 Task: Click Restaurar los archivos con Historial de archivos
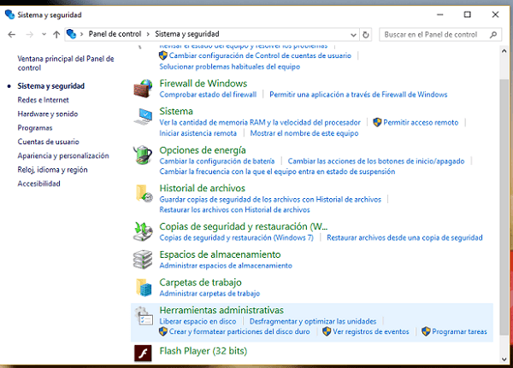(234, 210)
